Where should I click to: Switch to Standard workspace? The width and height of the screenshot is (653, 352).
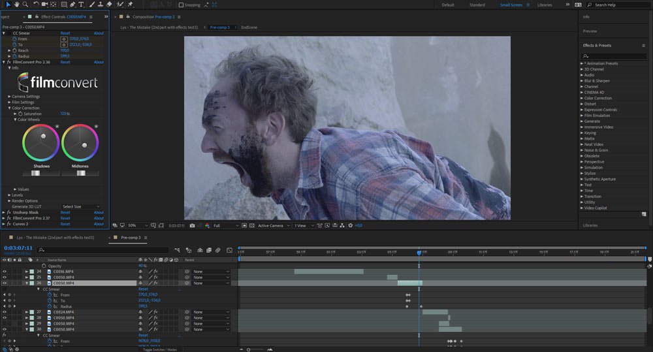coord(477,5)
